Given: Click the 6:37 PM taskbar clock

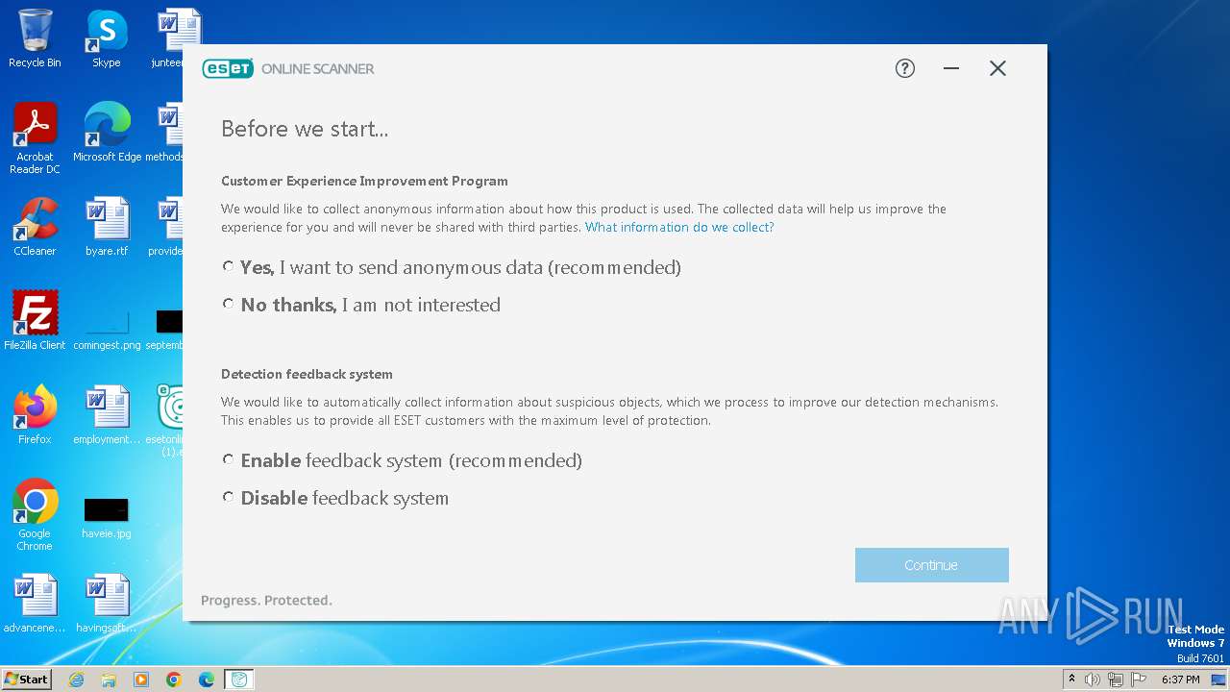Looking at the screenshot, I should 1180,680.
